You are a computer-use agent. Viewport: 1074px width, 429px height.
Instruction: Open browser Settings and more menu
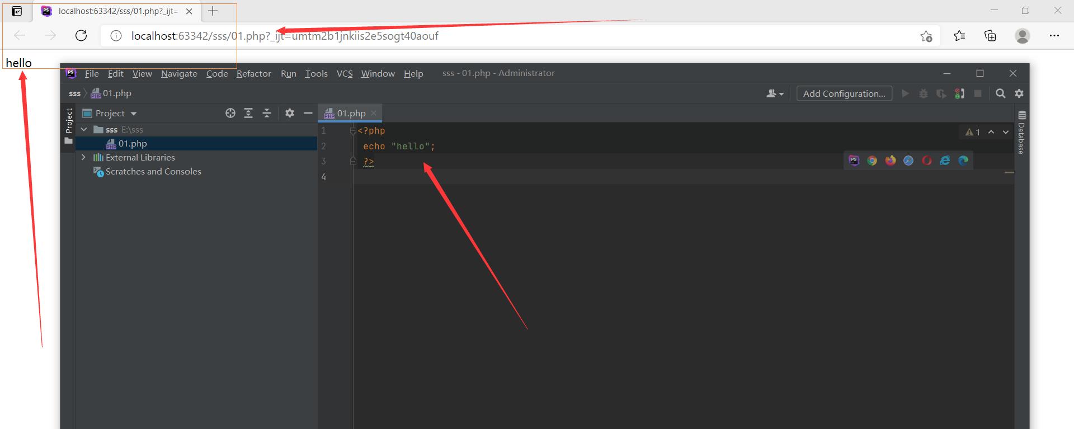coord(1054,36)
